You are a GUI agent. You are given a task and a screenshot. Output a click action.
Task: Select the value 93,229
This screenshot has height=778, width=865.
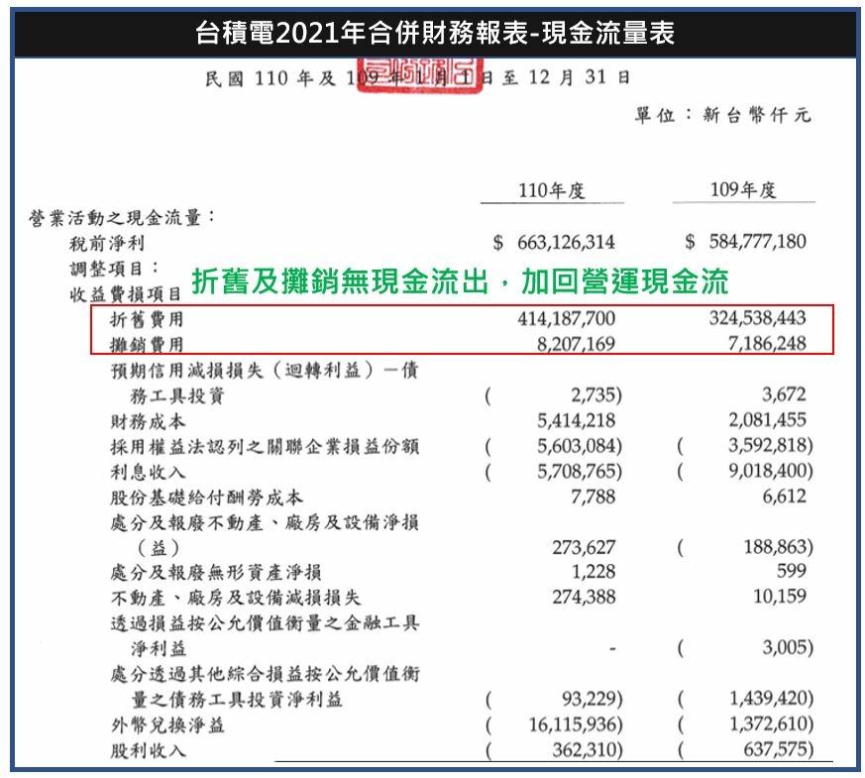pos(589,699)
